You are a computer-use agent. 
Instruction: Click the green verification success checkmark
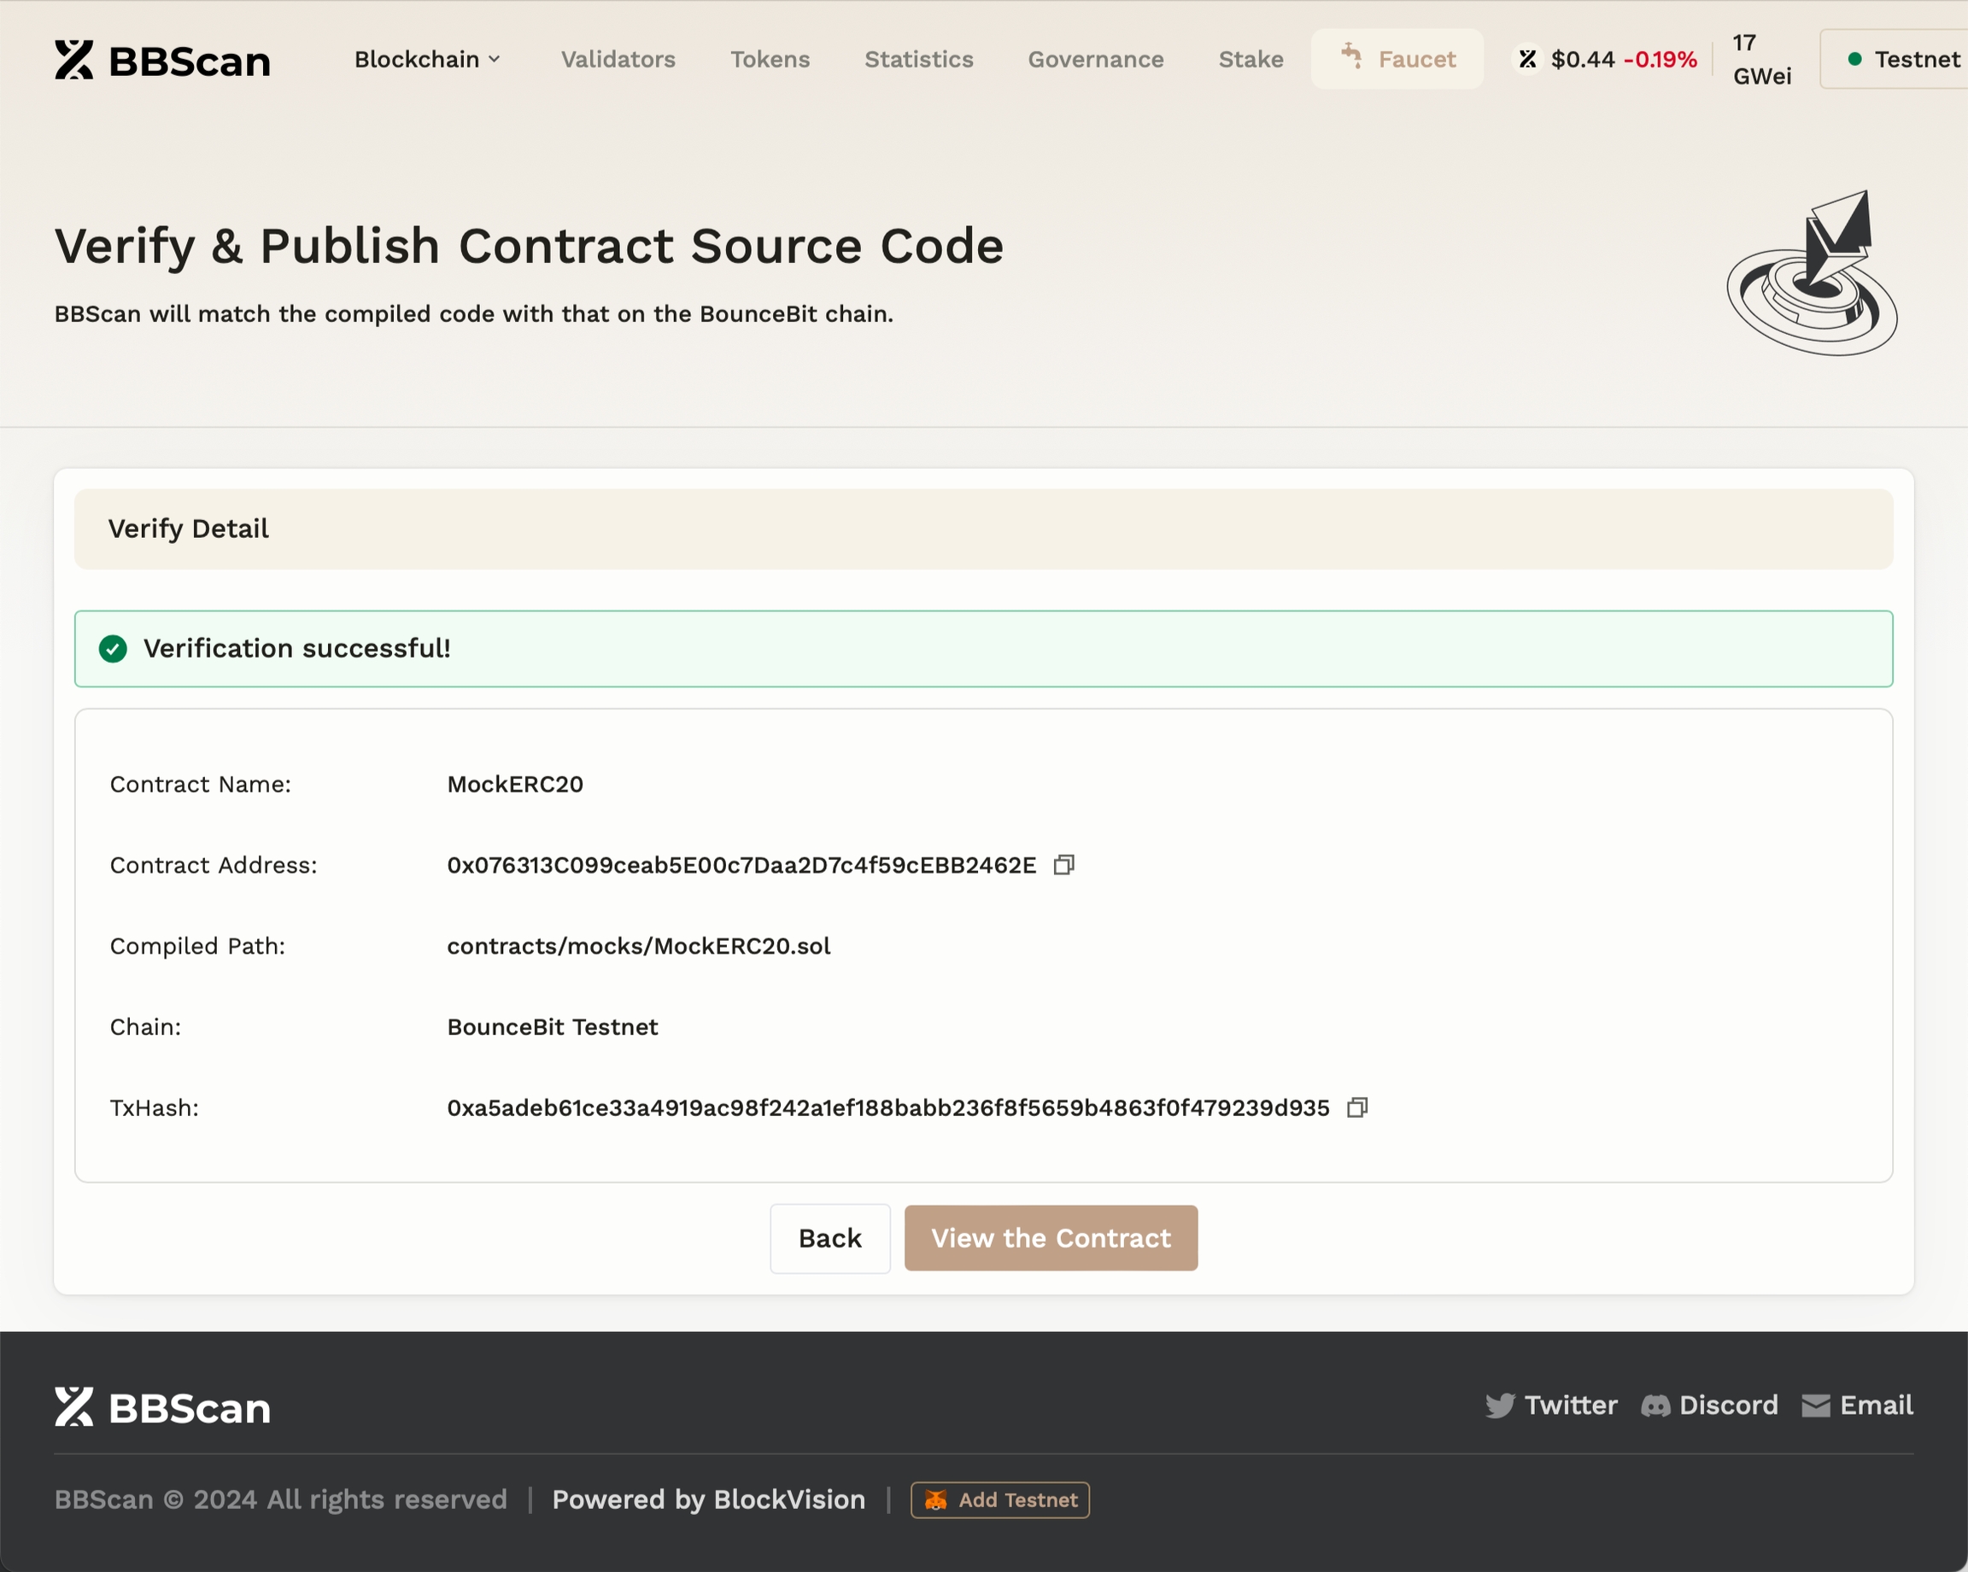click(x=114, y=649)
